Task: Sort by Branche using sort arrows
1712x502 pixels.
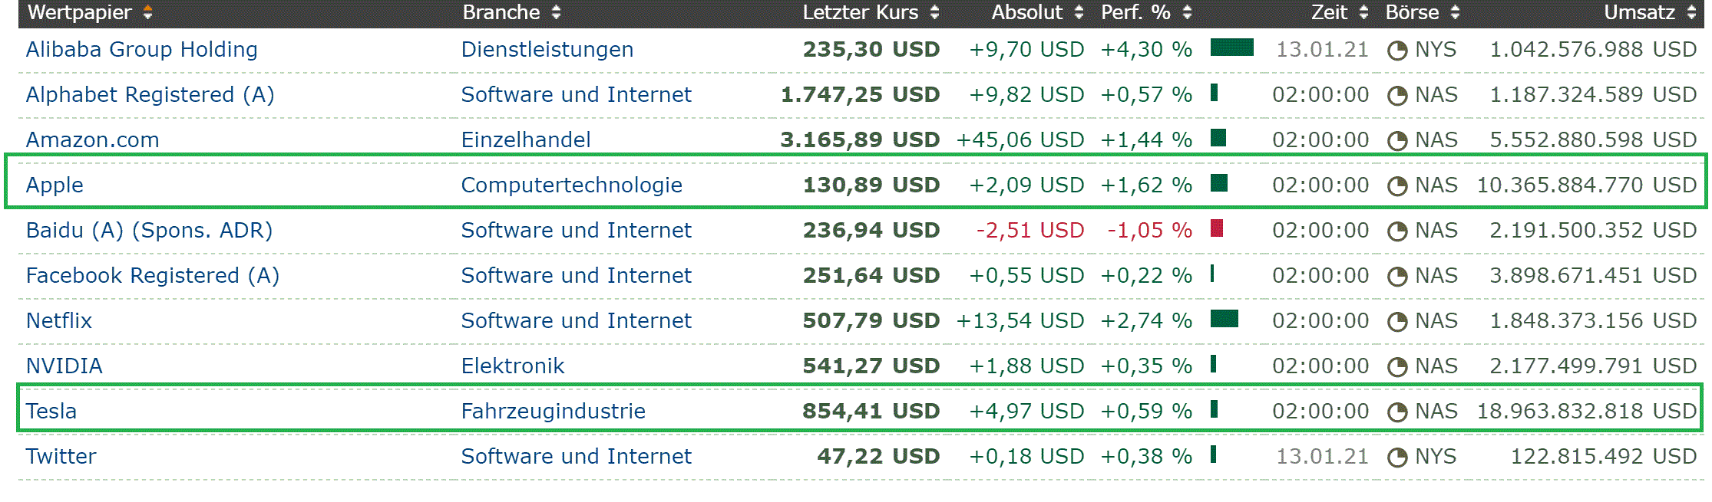Action: (x=556, y=13)
